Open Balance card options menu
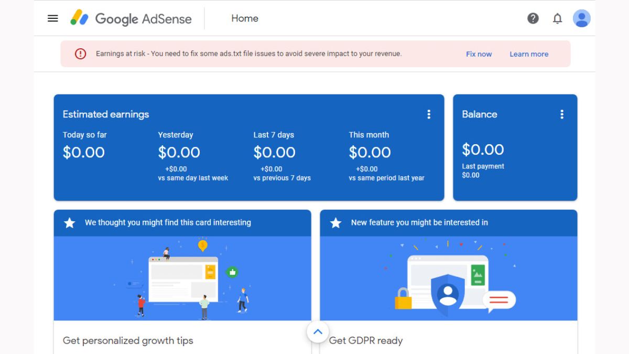 tap(562, 114)
